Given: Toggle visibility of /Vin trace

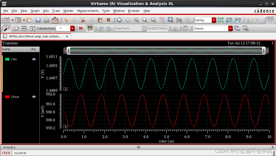Looking at the screenshot, I should pyautogui.click(x=34, y=59).
